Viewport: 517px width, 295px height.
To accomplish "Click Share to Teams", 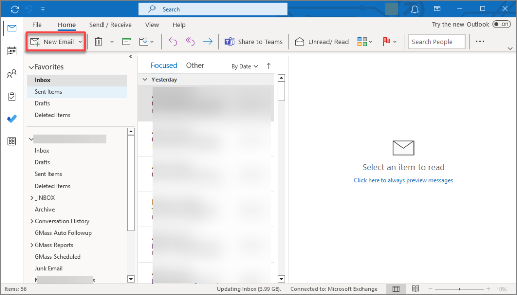I will coord(253,42).
